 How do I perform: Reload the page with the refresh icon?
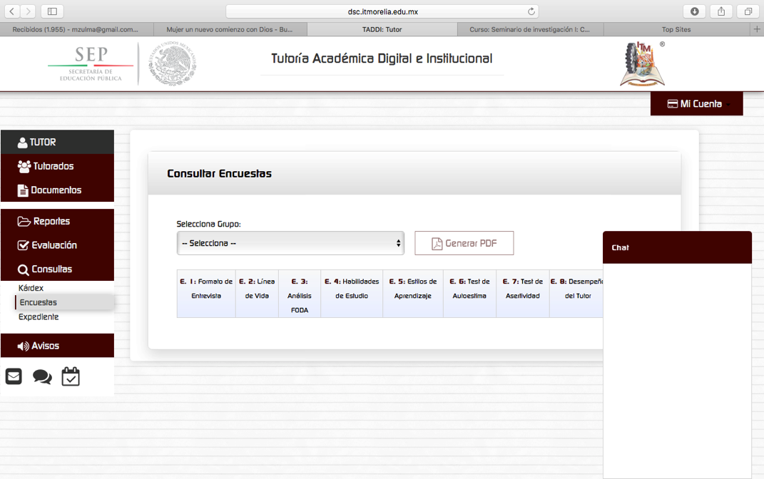(x=531, y=11)
